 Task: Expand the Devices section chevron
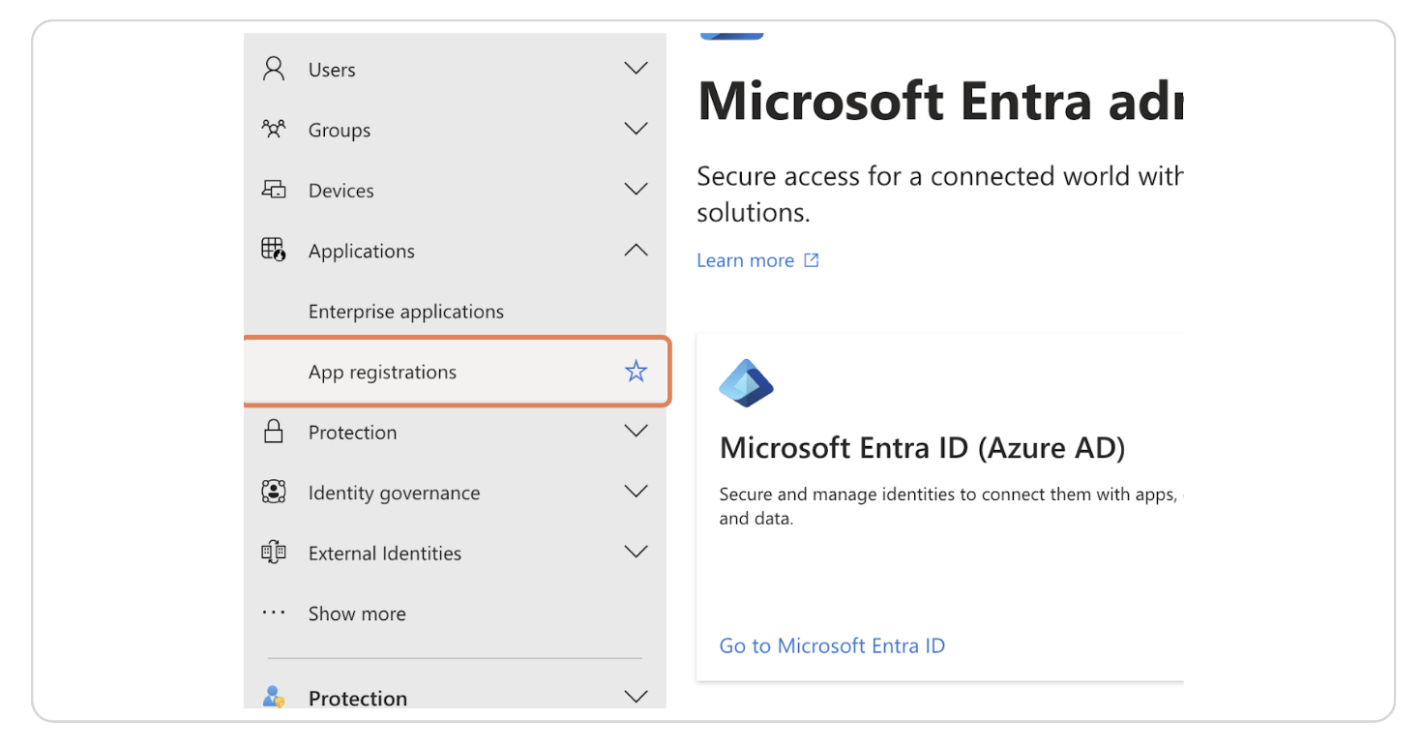coord(636,190)
